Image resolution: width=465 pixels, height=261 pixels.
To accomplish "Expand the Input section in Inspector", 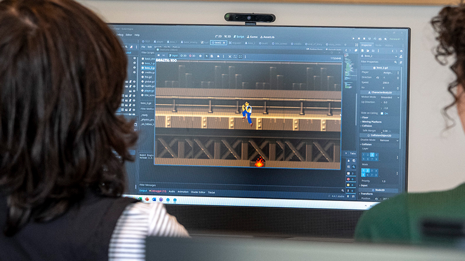I will tap(364, 185).
